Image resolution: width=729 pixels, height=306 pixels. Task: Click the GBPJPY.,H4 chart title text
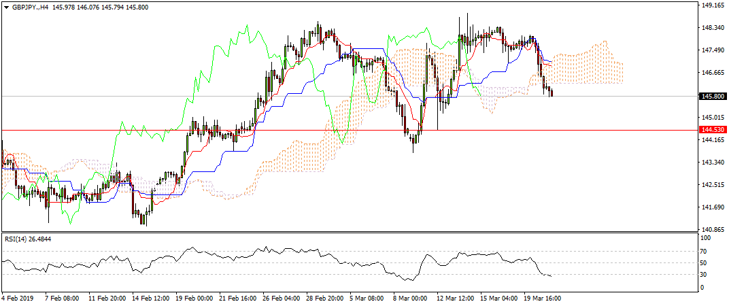(30, 7)
